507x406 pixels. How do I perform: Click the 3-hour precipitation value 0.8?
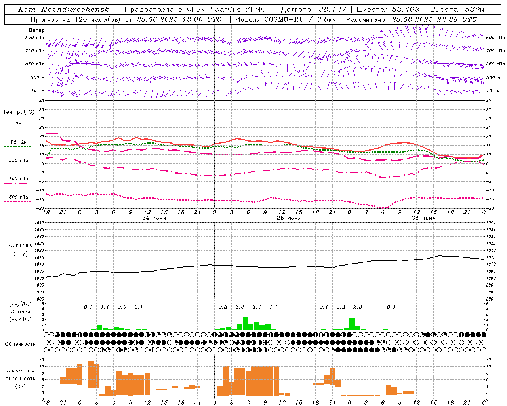223,307
